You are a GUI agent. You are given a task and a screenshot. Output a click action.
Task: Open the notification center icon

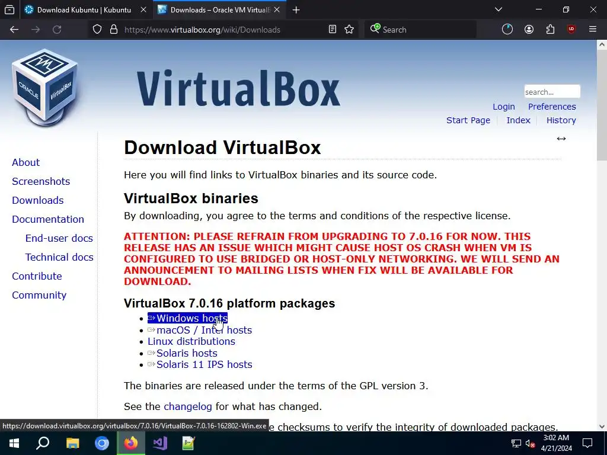pyautogui.click(x=587, y=443)
